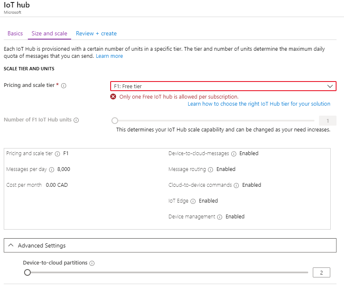Select the Size and scale tab
The height and width of the screenshot is (287, 344).
coord(49,33)
